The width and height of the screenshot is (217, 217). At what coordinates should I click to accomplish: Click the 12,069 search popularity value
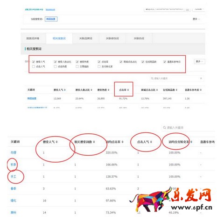(x=57, y=99)
